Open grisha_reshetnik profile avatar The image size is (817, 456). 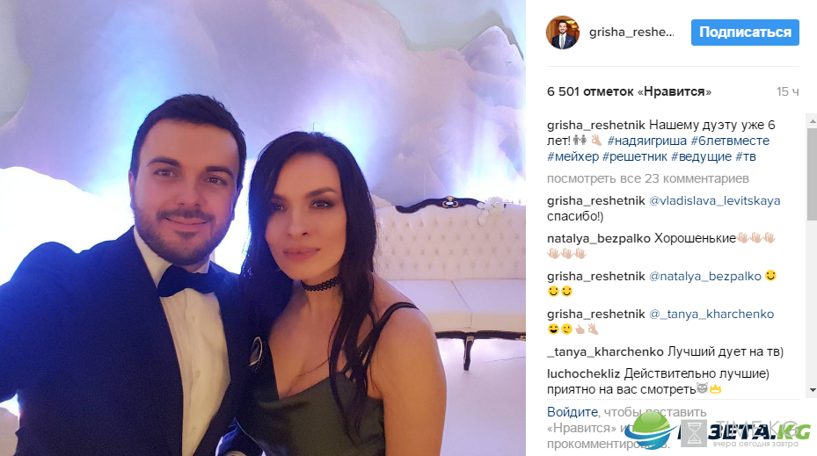pos(563,33)
